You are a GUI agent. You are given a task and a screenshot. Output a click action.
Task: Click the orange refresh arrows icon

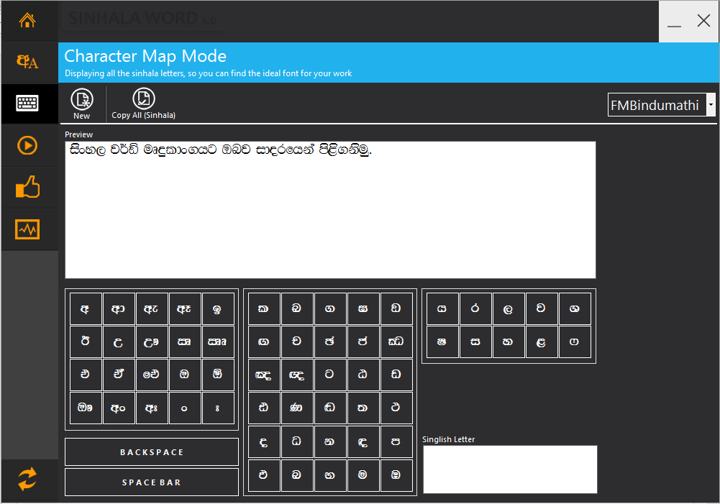pyautogui.click(x=27, y=480)
